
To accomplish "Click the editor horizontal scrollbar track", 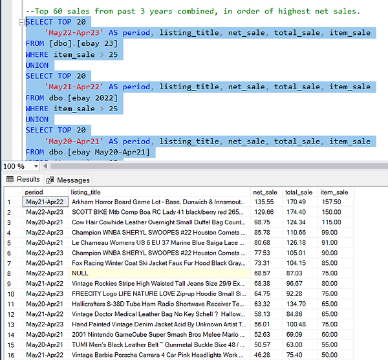I will [219, 166].
